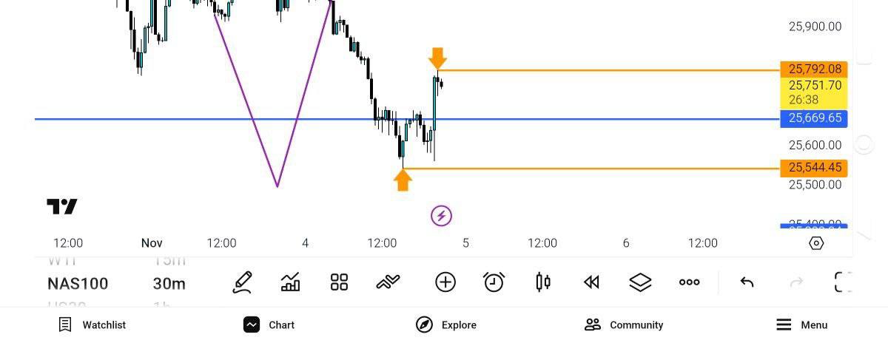Open the drawing tools pencil
Viewport: 888px width, 343px height.
click(x=242, y=282)
